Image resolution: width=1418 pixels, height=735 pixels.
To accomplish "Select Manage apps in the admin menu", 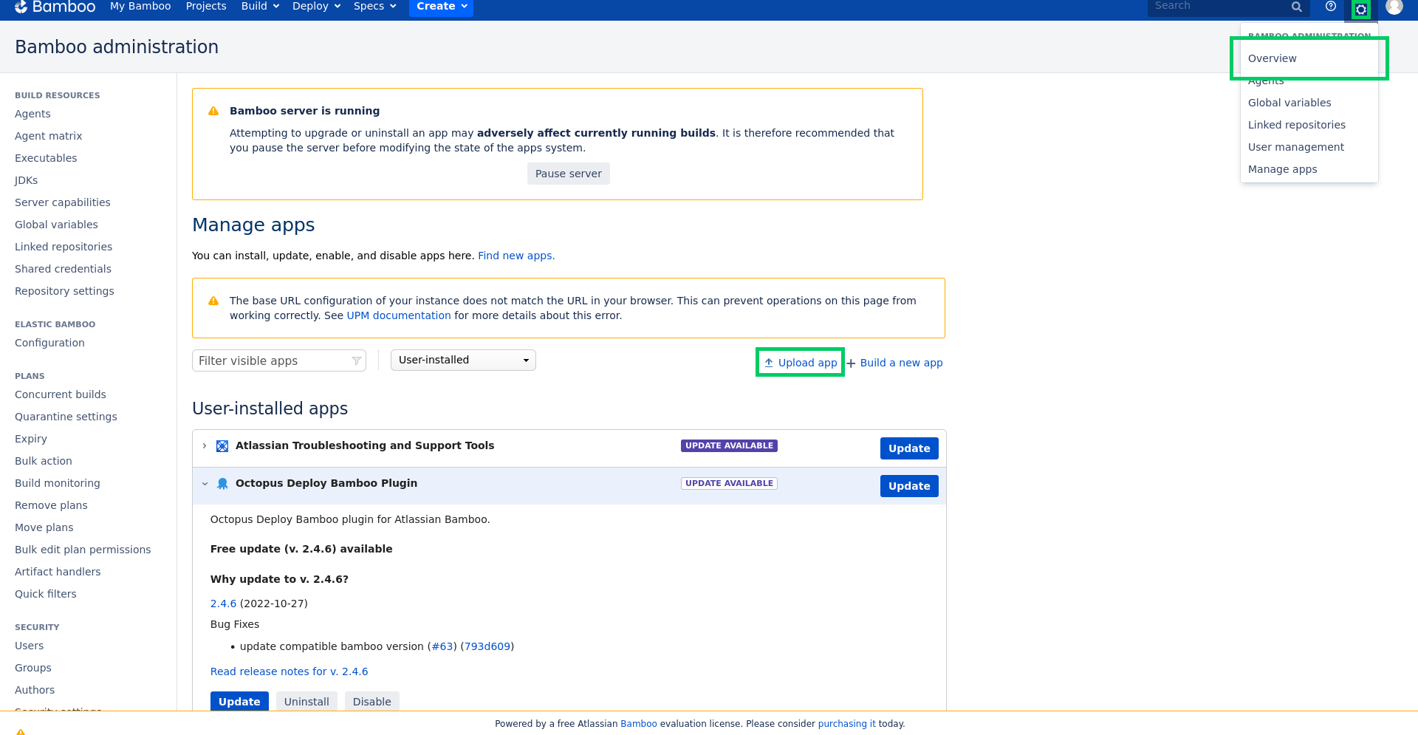I will [1282, 169].
